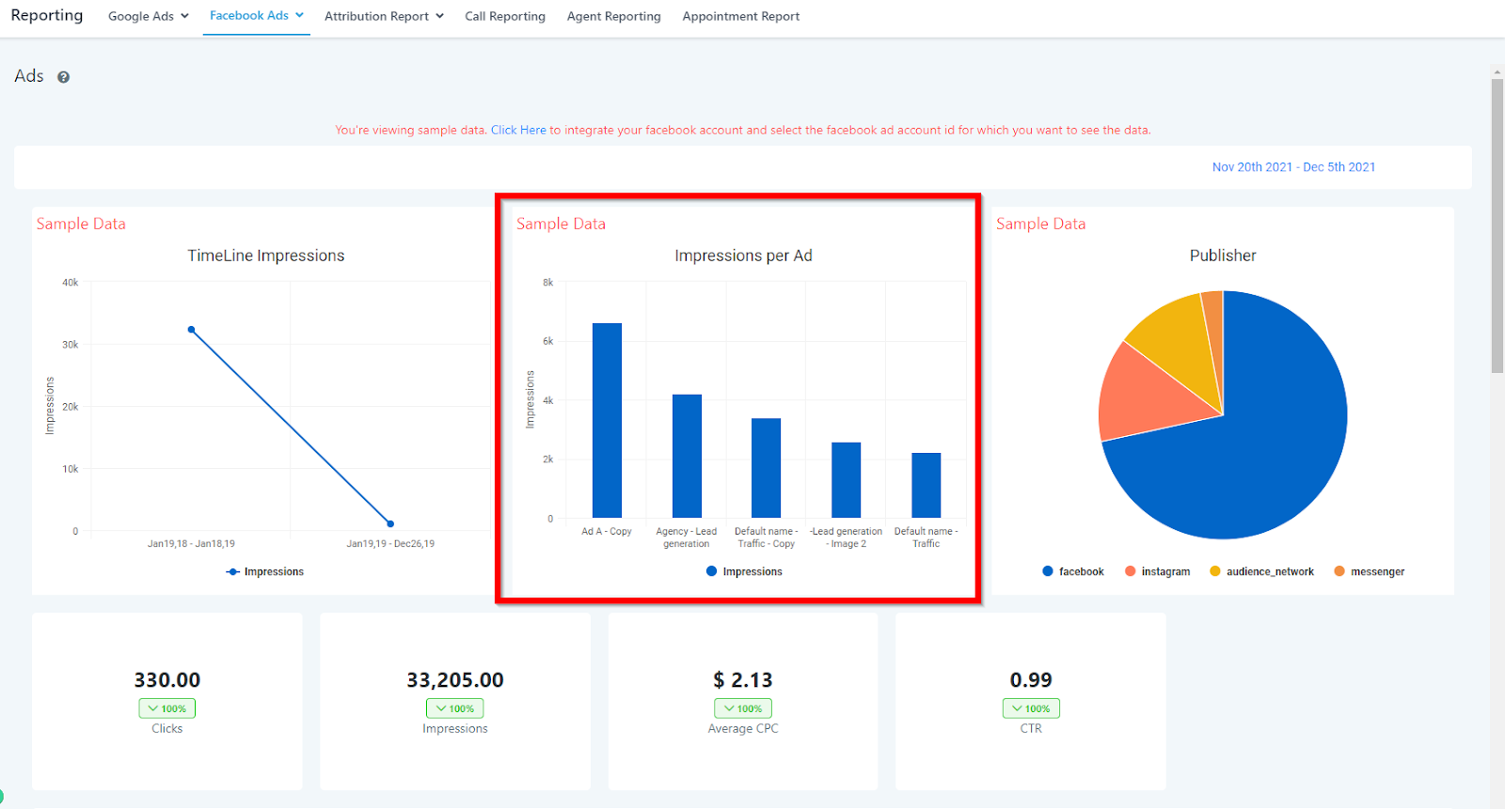The image size is (1505, 809).
Task: Toggle Impressions legend under Impressions per Ad chart
Action: click(744, 571)
